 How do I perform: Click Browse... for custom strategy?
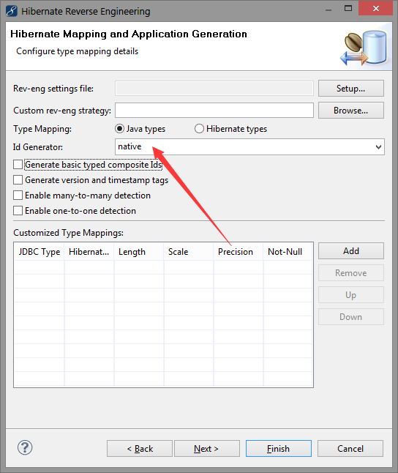(351, 111)
